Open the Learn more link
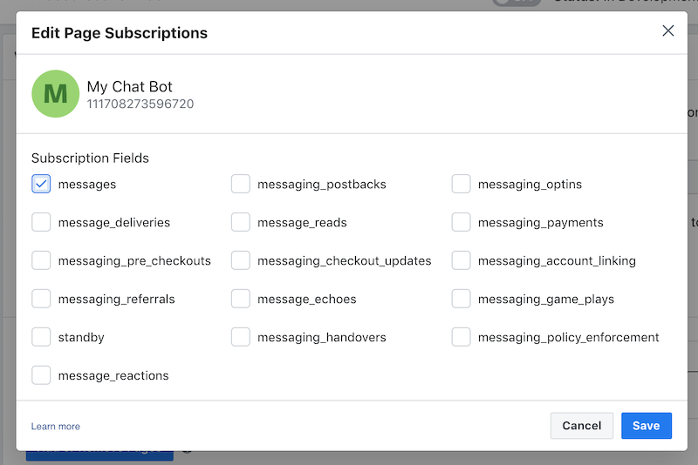Viewport: 698px width, 465px height. [x=56, y=427]
